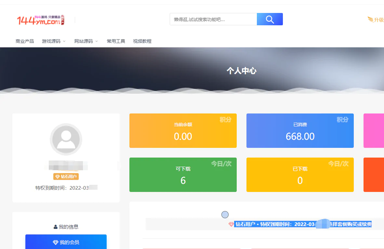This screenshot has height=249, width=384.
Task: Open the 网站源码 menu item
Action: pos(84,41)
